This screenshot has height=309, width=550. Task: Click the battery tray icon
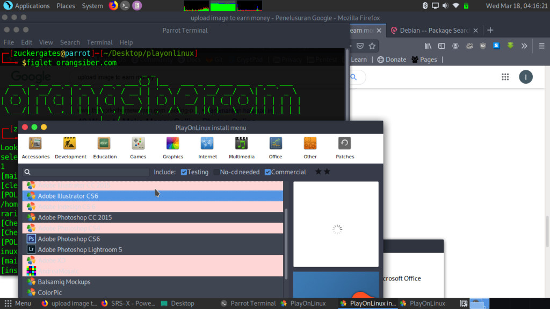click(x=466, y=5)
